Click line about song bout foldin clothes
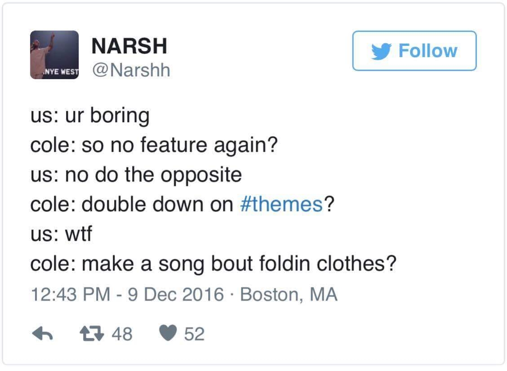Screen dimensions: 507x371 (213, 264)
